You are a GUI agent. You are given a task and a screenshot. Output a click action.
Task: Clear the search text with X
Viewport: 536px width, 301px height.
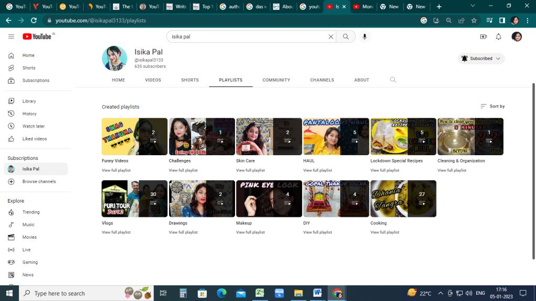331,37
